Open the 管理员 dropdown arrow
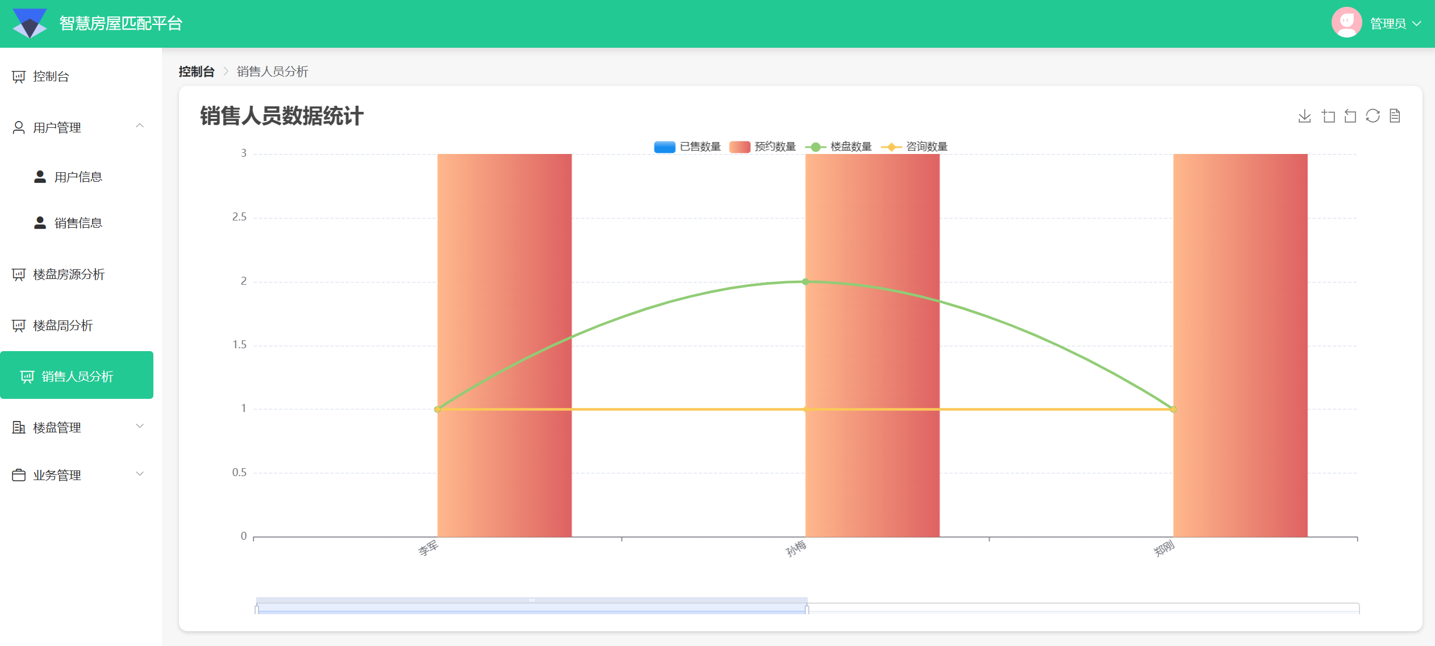The image size is (1435, 646). coord(1417,24)
